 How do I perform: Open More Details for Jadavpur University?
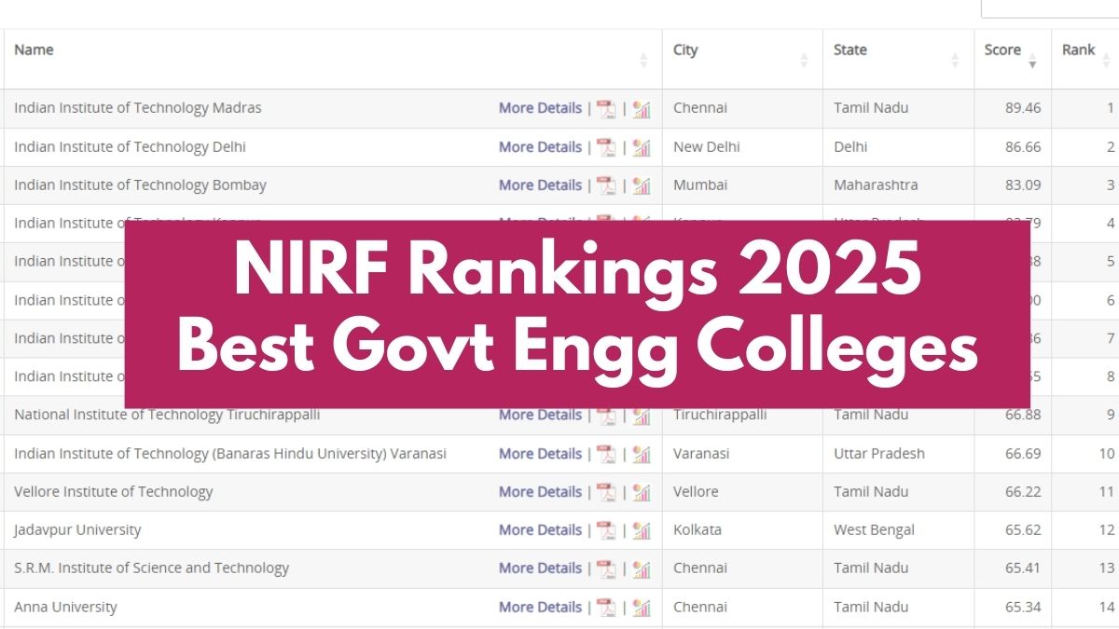tap(540, 530)
